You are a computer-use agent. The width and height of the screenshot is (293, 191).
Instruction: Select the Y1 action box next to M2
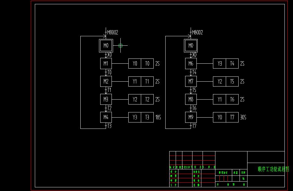[135, 81]
